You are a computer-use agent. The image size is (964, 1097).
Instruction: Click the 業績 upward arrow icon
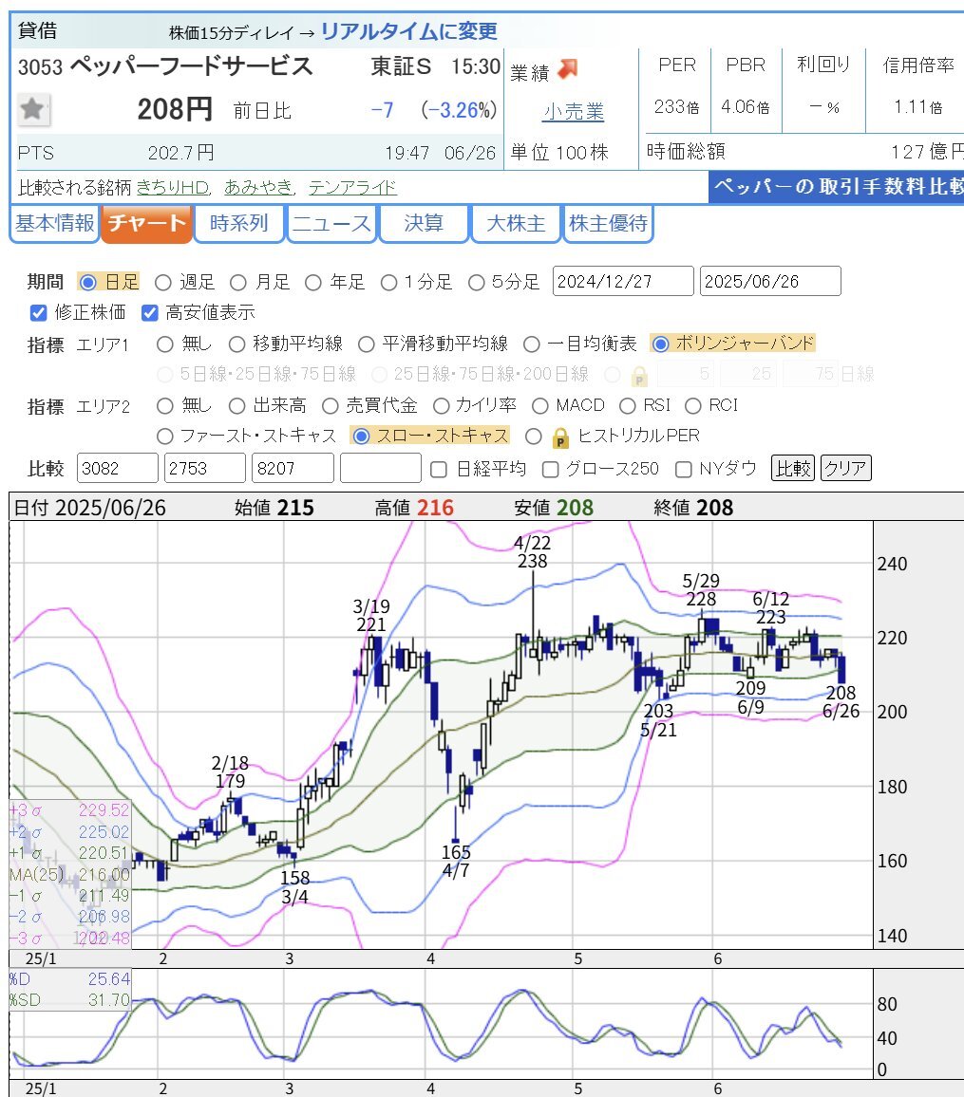[x=568, y=69]
